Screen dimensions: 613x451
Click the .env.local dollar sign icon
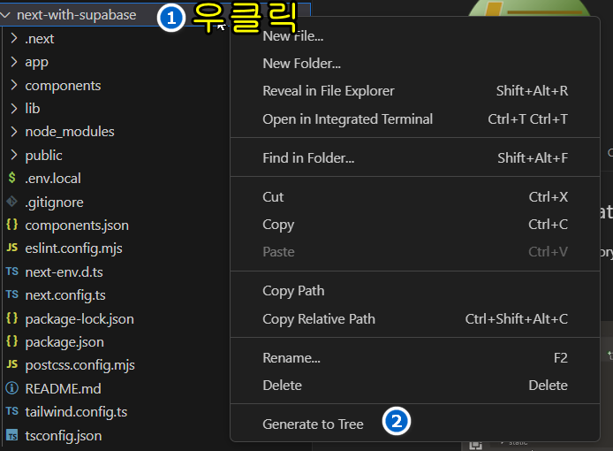click(11, 178)
